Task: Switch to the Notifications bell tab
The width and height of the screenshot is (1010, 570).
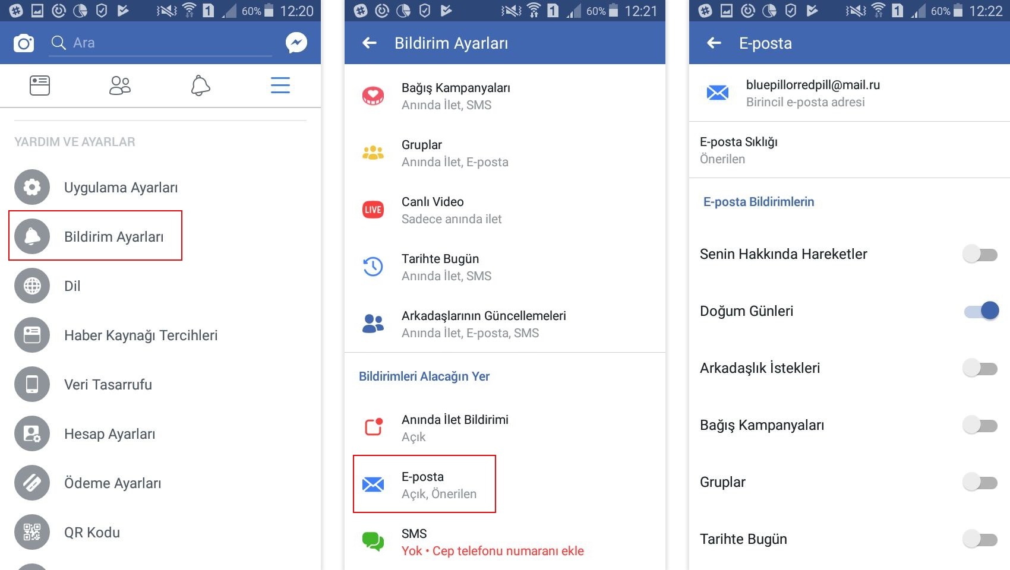Action: 200,85
